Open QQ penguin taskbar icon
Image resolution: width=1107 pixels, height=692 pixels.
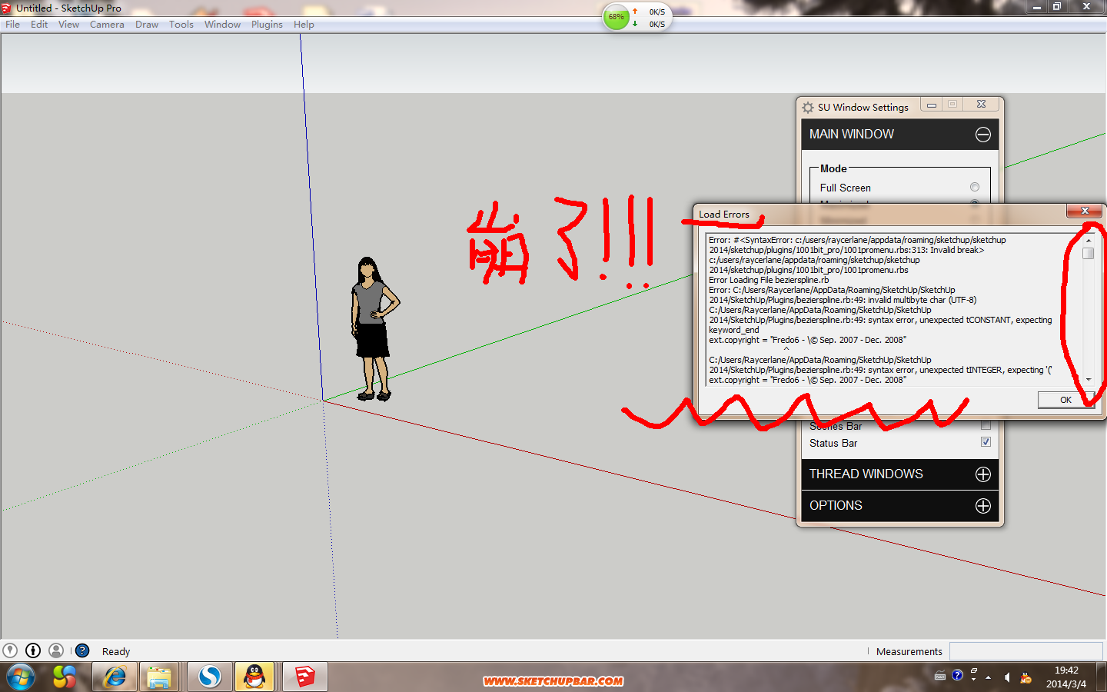pos(254,677)
